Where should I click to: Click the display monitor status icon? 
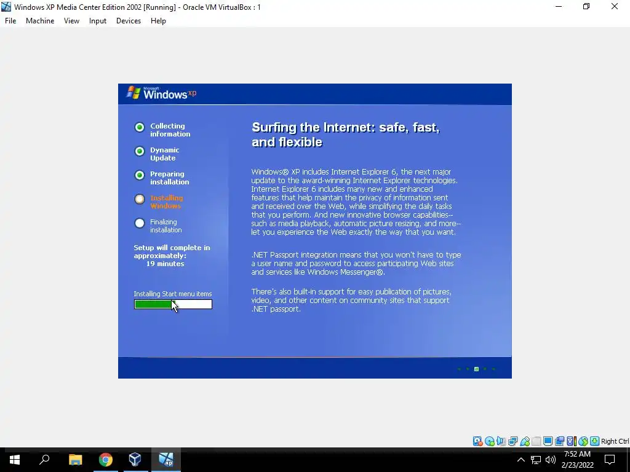click(548, 441)
